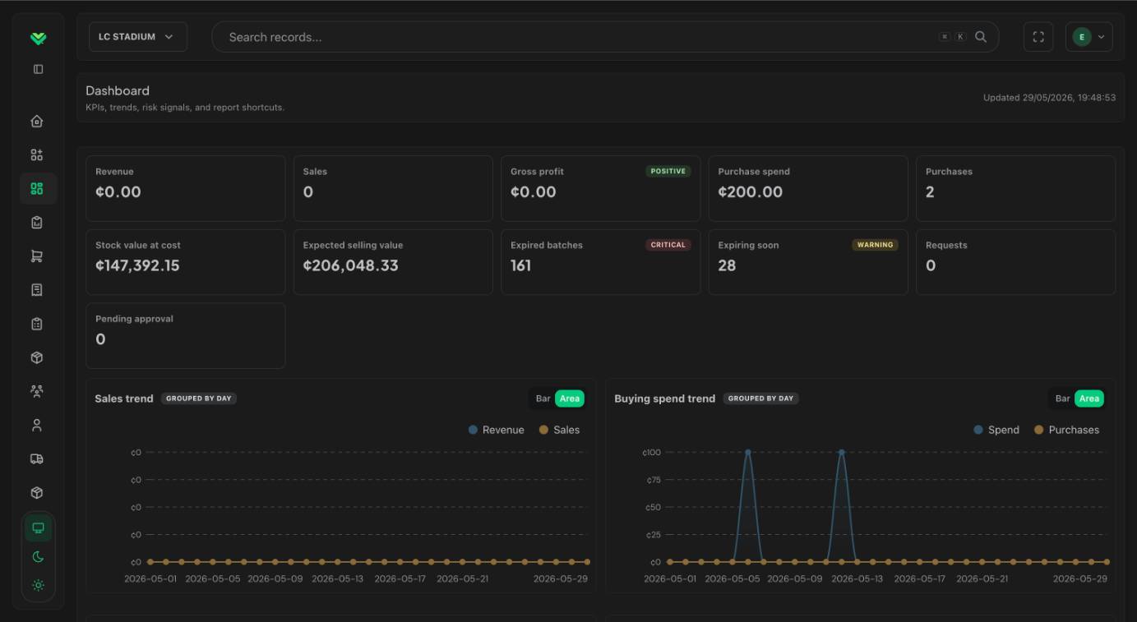Open the Requests KPI card
This screenshot has width=1137, height=622.
tap(1015, 262)
